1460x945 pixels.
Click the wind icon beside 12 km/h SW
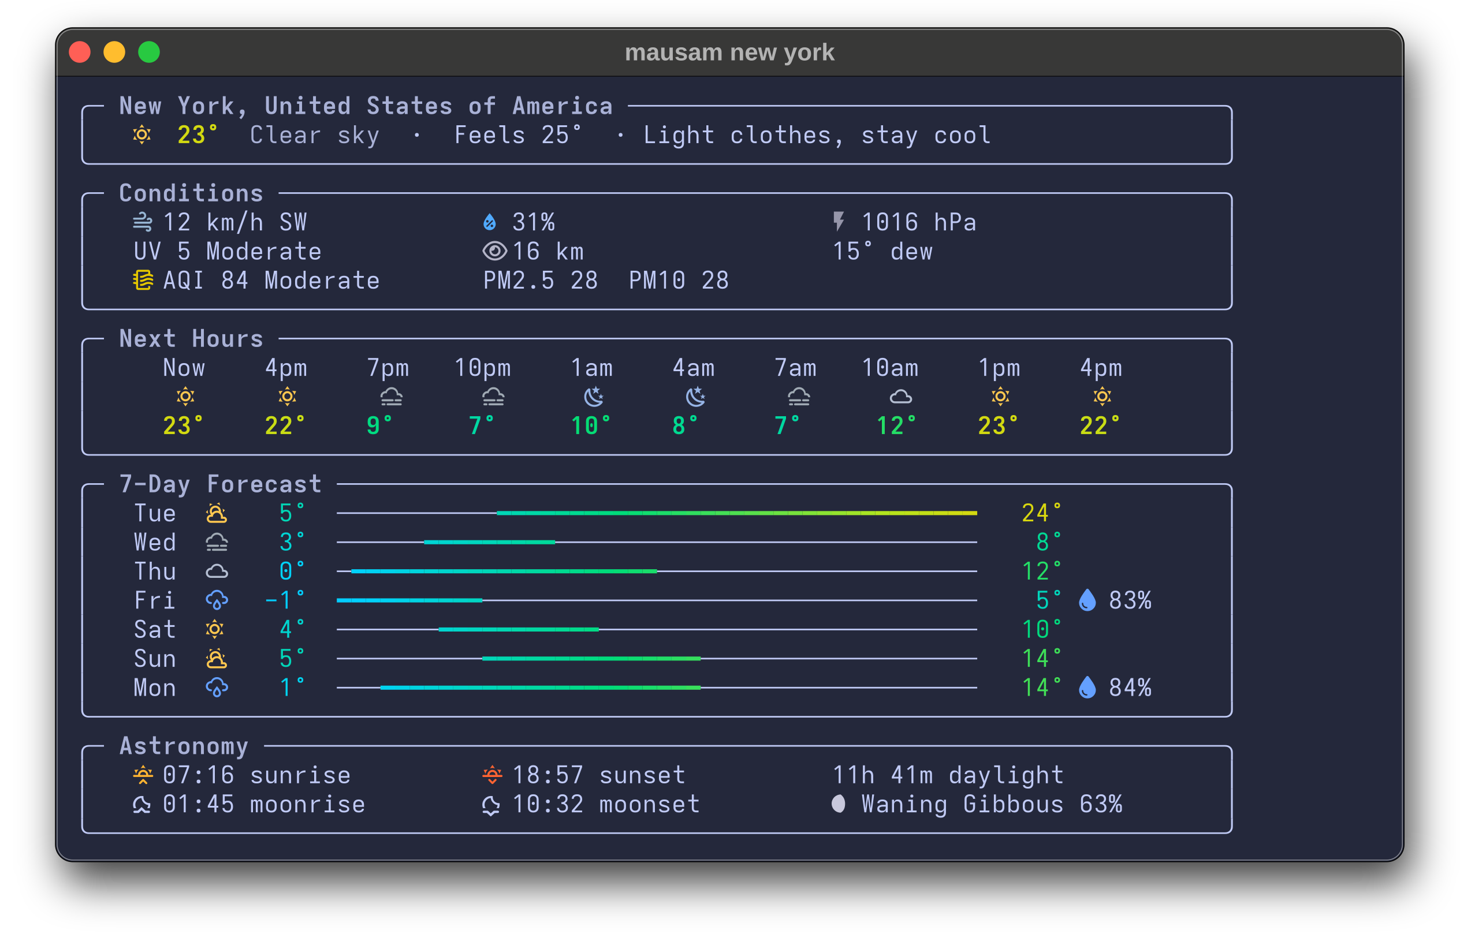click(x=142, y=222)
